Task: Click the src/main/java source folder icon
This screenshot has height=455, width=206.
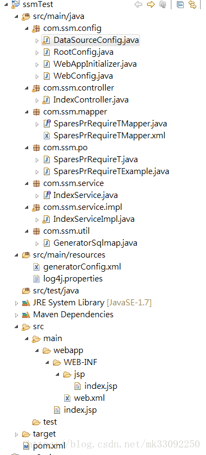Action: coord(26,16)
